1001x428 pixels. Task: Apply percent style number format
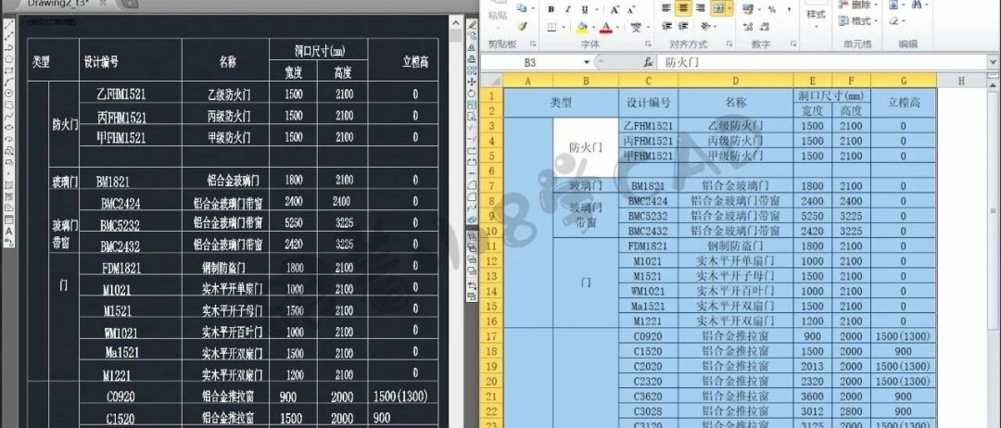pyautogui.click(x=771, y=9)
